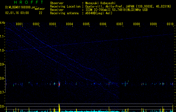Click the 0306 time marker
The image size is (176, 112).
pyautogui.click(x=103, y=24)
